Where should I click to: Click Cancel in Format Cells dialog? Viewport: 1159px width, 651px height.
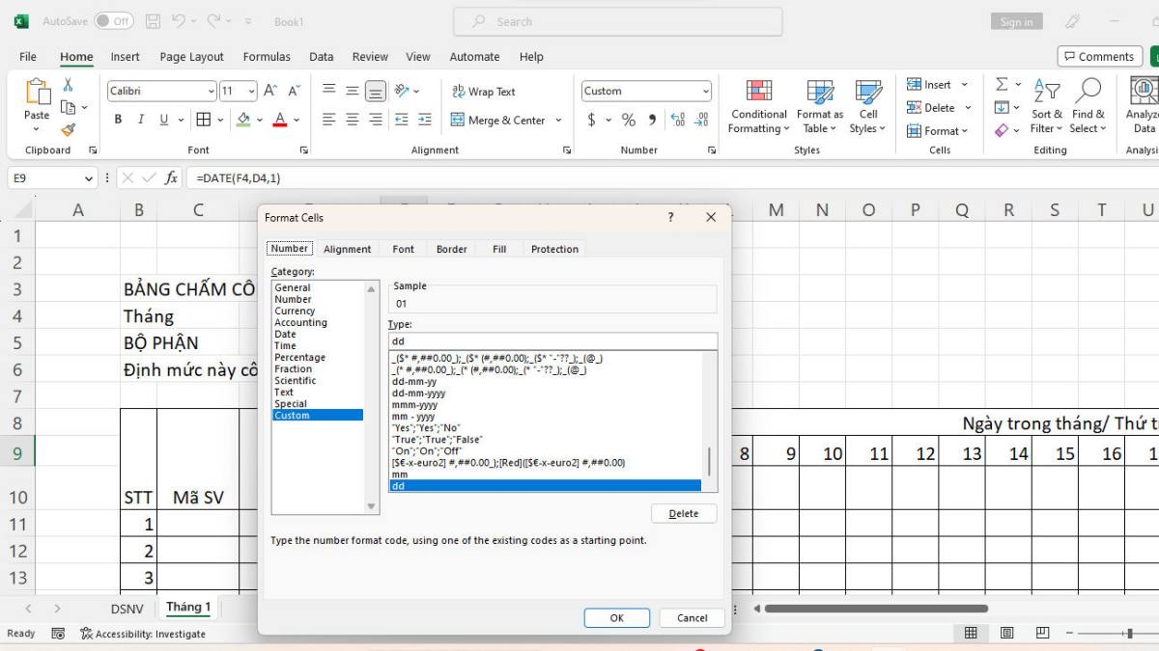pos(692,618)
